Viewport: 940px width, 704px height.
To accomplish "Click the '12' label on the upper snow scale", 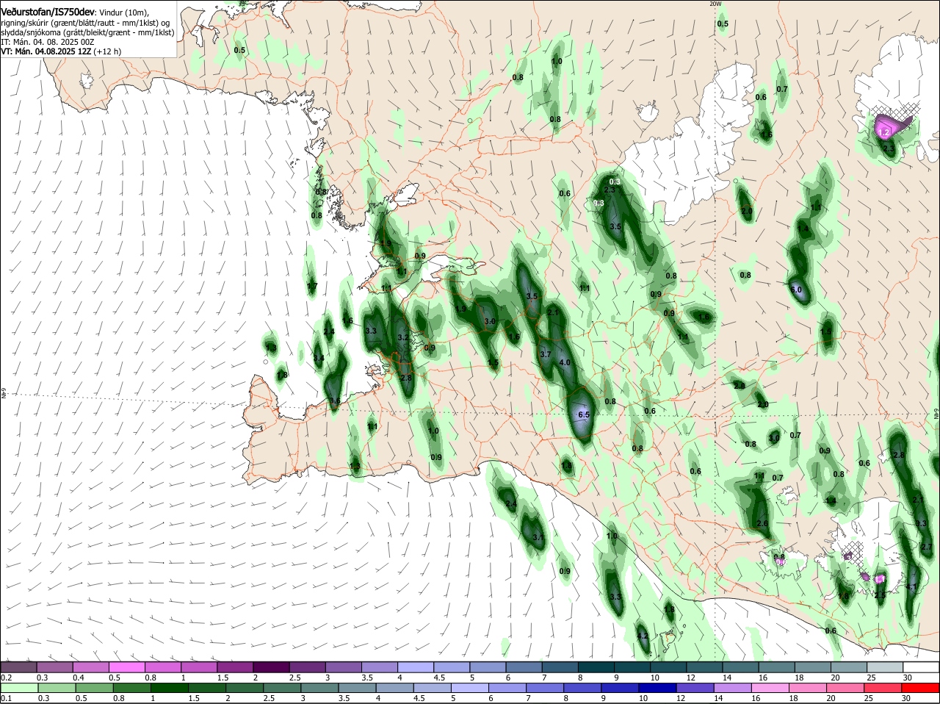I will (x=690, y=678).
